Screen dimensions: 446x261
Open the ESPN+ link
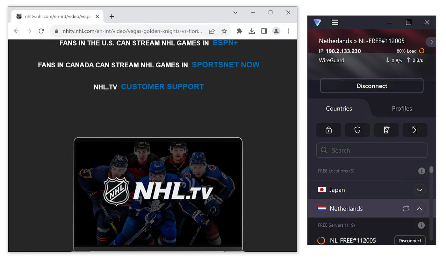pyautogui.click(x=225, y=43)
